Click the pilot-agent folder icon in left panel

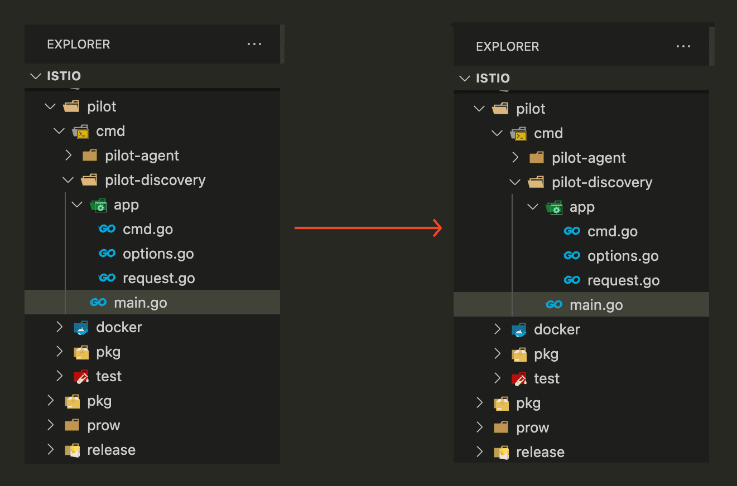(89, 155)
